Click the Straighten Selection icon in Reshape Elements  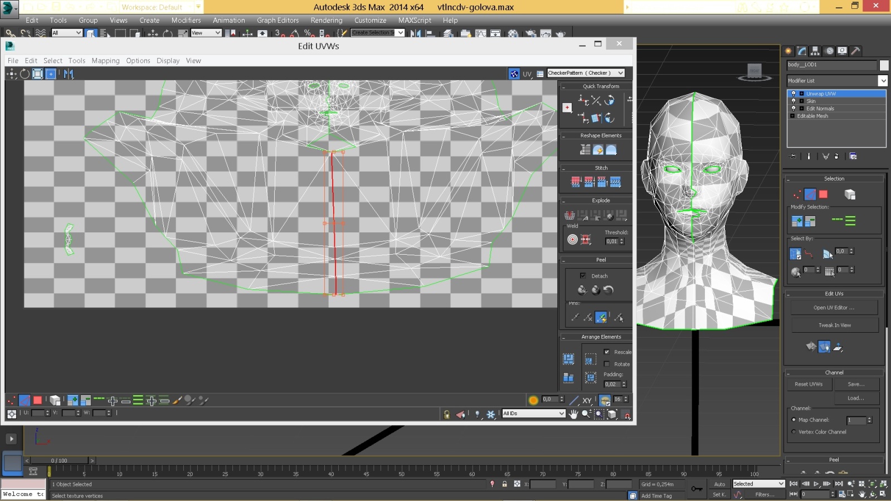(585, 149)
